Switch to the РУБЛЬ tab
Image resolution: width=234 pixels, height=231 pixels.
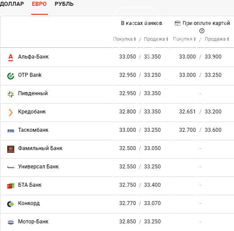[x=64, y=4]
